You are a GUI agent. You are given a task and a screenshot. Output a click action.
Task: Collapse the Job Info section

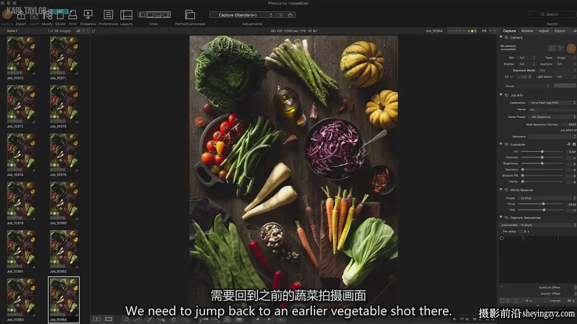click(x=501, y=95)
